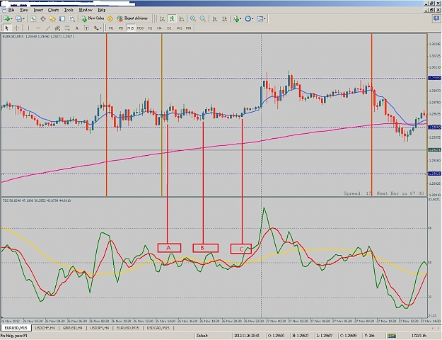Show the Market Watch window
This screenshot has width=442, height=340.
pos(33,18)
